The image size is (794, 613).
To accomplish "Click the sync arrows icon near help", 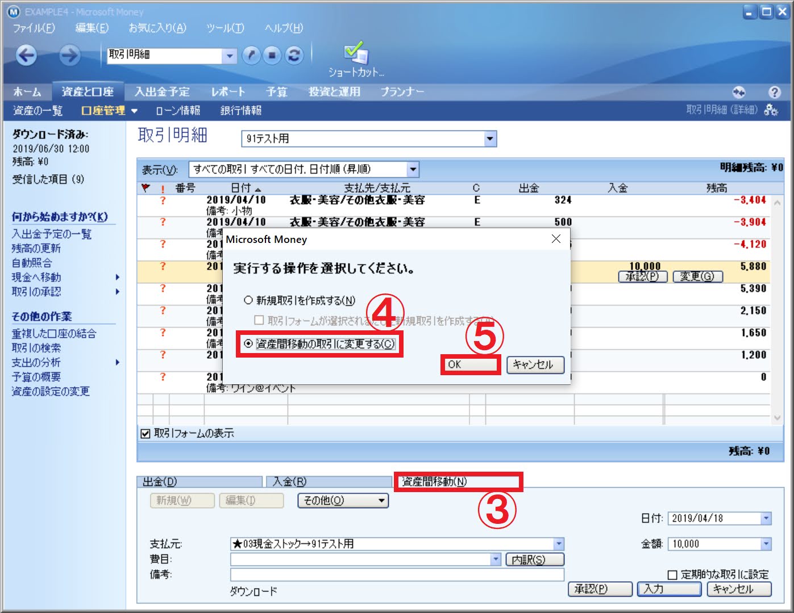I will [739, 92].
